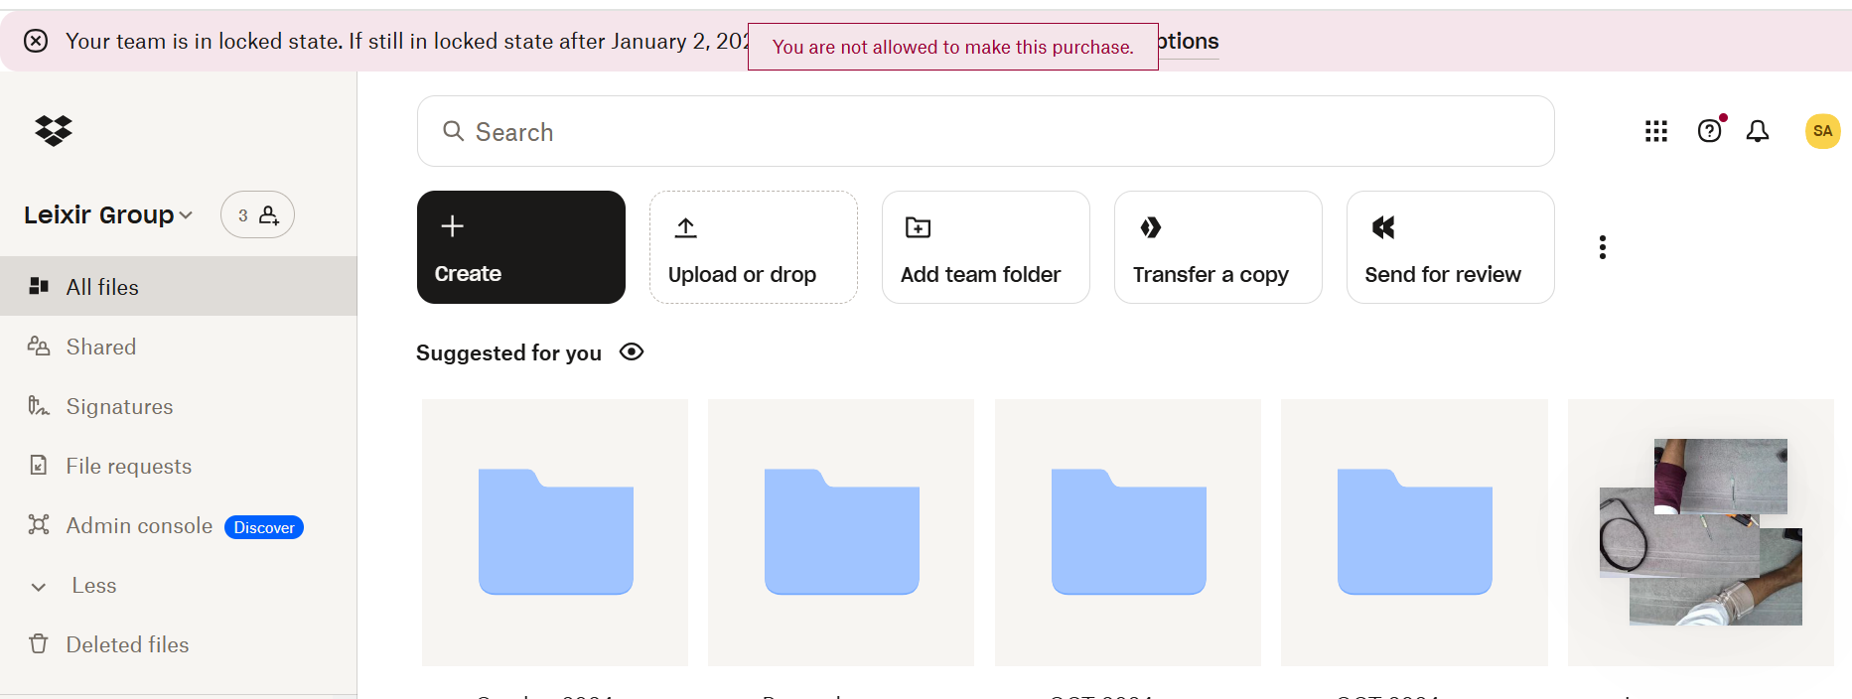Collapse sidebar with the Less chevron
The height and width of the screenshot is (699, 1852).
pos(39,586)
